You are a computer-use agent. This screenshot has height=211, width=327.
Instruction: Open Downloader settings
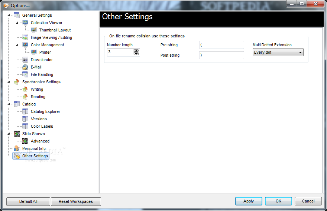(42, 60)
